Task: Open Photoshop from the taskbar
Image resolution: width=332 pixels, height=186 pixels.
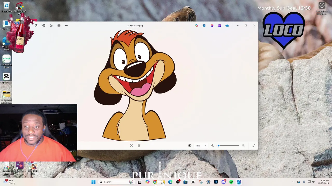Action: (x=216, y=182)
